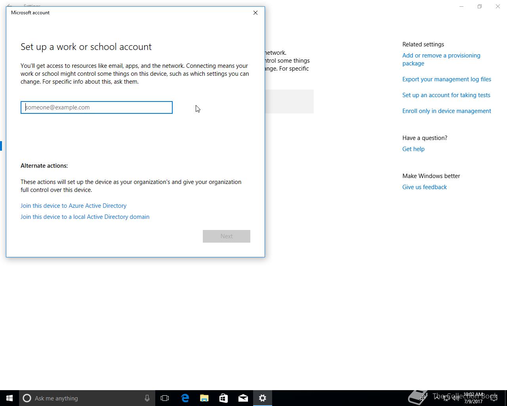Open the People icon in system tray
The image size is (507, 406).
422,398
